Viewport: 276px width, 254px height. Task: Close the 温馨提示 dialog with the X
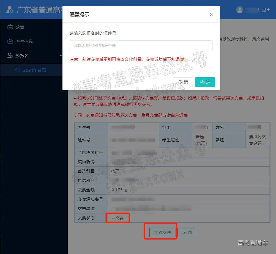coord(211,14)
